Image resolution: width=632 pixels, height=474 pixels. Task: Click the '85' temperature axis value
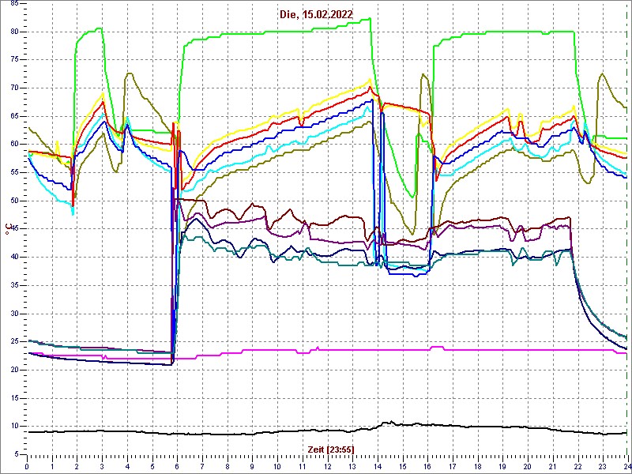(13, 4)
